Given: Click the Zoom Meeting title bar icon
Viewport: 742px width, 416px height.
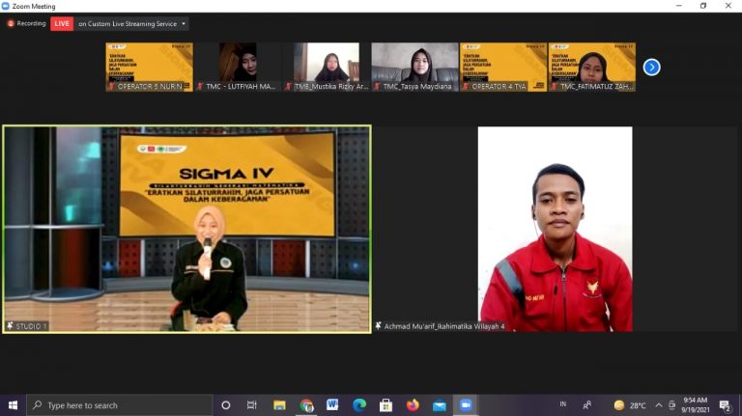Looking at the screenshot, I should tap(6, 6).
